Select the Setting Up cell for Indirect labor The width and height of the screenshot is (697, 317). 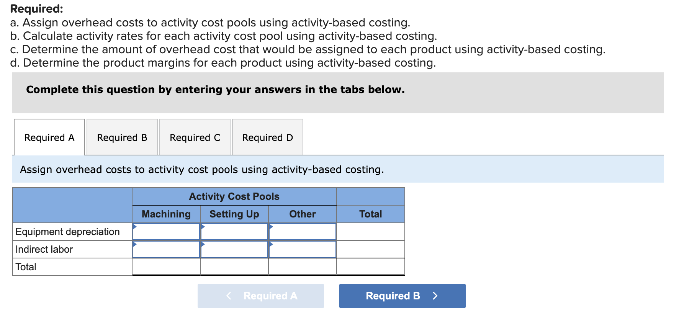click(234, 249)
